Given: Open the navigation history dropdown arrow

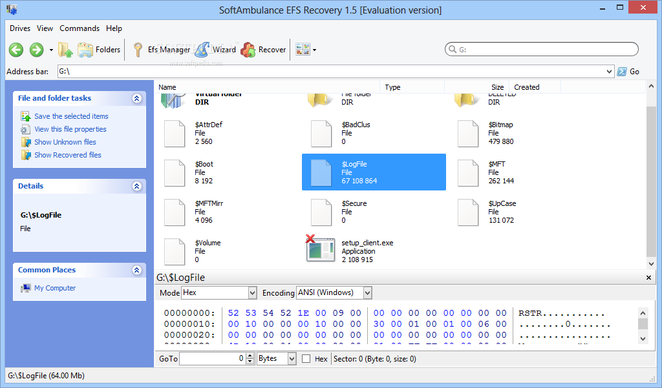Looking at the screenshot, I should 51,50.
